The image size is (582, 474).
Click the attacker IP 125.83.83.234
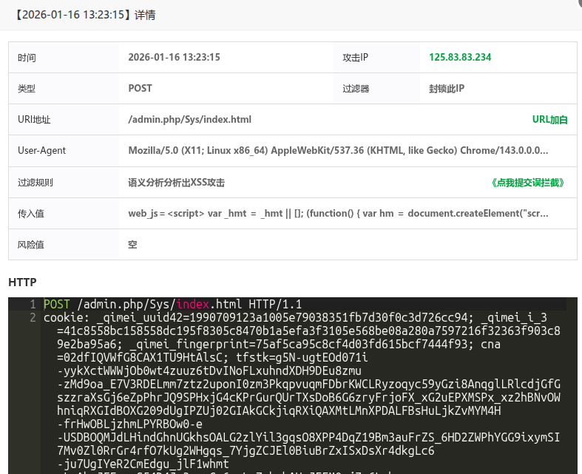(460, 57)
